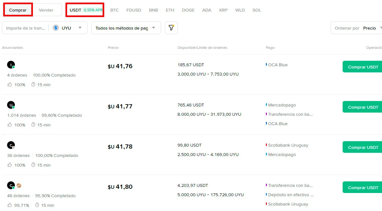Click the Anunciantes column header
Viewport: 382px width, 211px height.
pos(13,48)
